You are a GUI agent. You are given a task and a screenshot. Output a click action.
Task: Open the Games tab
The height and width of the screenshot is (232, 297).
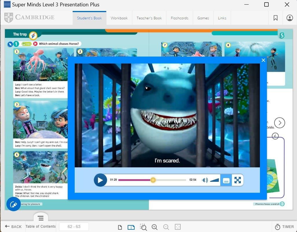203,18
